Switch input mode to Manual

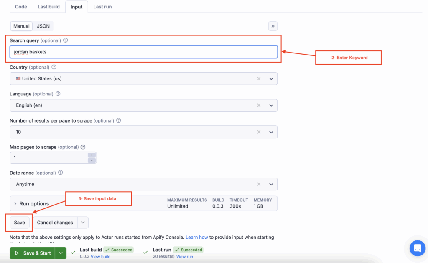pyautogui.click(x=21, y=26)
